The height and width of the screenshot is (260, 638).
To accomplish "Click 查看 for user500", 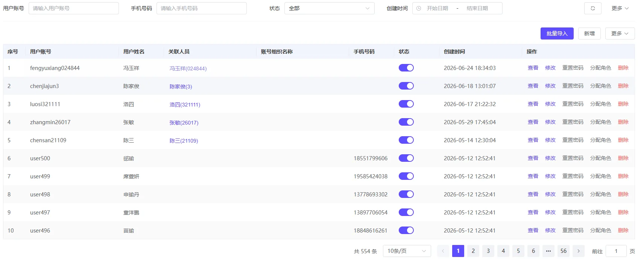I will click(533, 158).
